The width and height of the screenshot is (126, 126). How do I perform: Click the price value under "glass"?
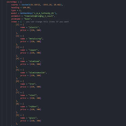[35, 121]
